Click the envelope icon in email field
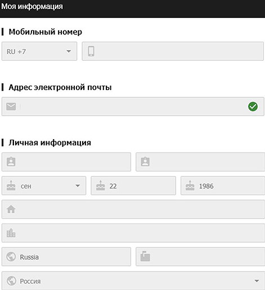Viewport: 265px width, 290px height. [11, 106]
